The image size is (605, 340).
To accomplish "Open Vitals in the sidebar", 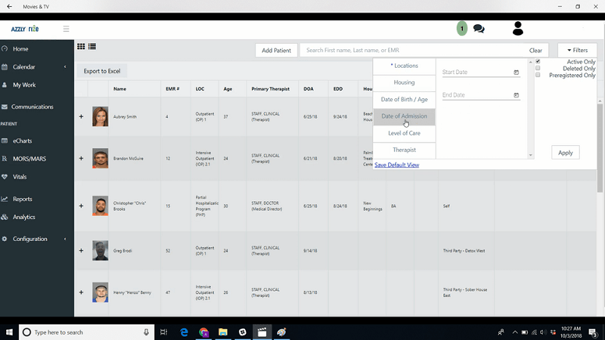I will tap(20, 177).
